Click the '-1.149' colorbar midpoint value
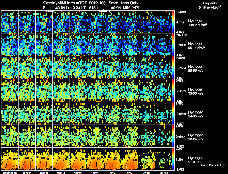 tap(180, 22)
